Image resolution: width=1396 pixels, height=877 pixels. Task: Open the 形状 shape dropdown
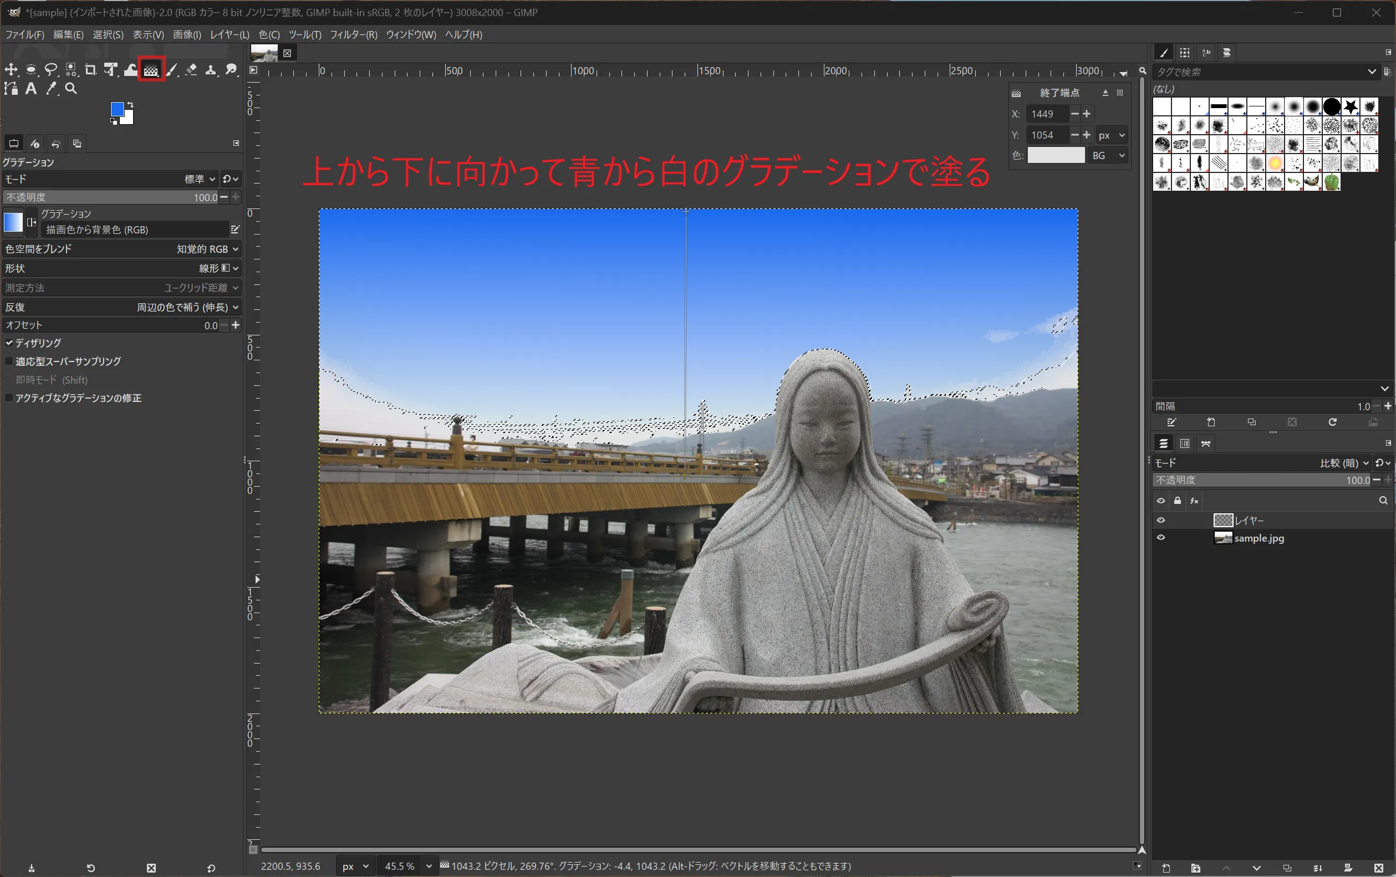[x=122, y=268]
